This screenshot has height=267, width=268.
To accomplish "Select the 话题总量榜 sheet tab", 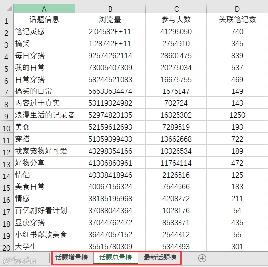I will tap(116, 257).
